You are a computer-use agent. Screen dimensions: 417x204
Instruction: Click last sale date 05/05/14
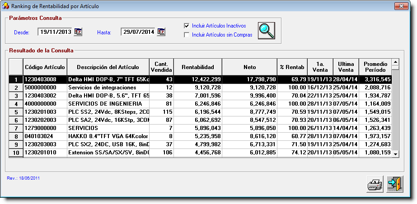[x=346, y=153]
